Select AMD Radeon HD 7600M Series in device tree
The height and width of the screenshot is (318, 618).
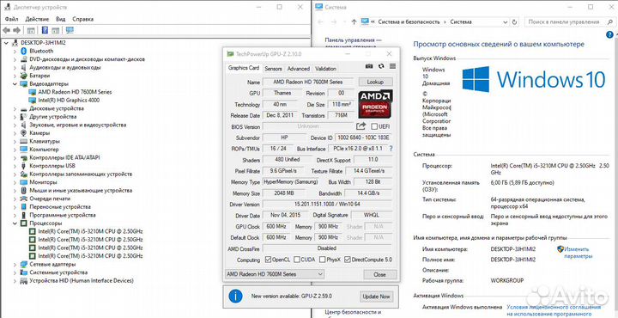tap(75, 92)
